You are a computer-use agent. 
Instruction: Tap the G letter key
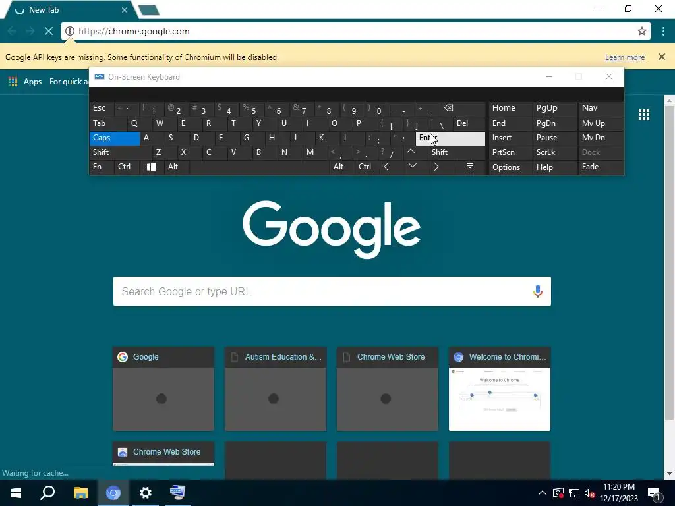pos(251,138)
